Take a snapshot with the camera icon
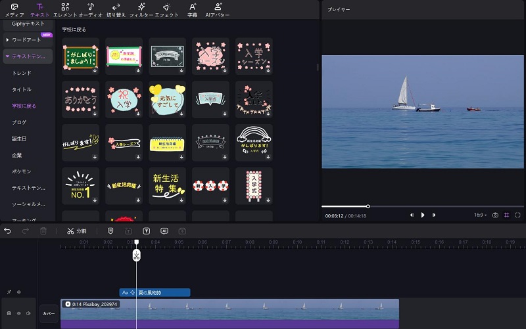Viewport: 526px width, 329px height. 495,215
